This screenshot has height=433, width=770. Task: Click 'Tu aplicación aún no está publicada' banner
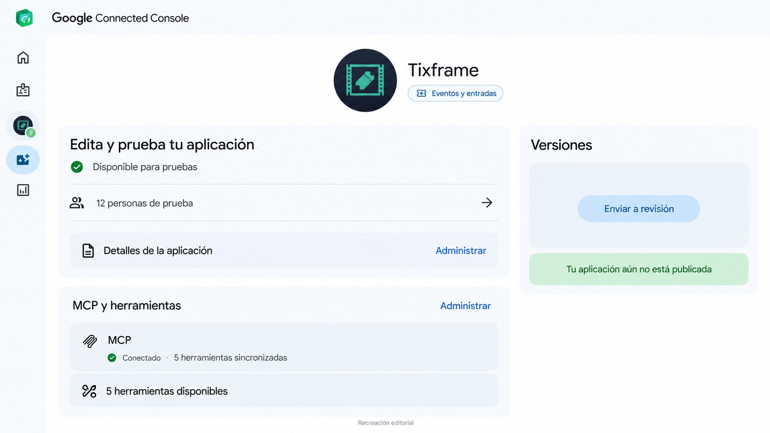(639, 269)
